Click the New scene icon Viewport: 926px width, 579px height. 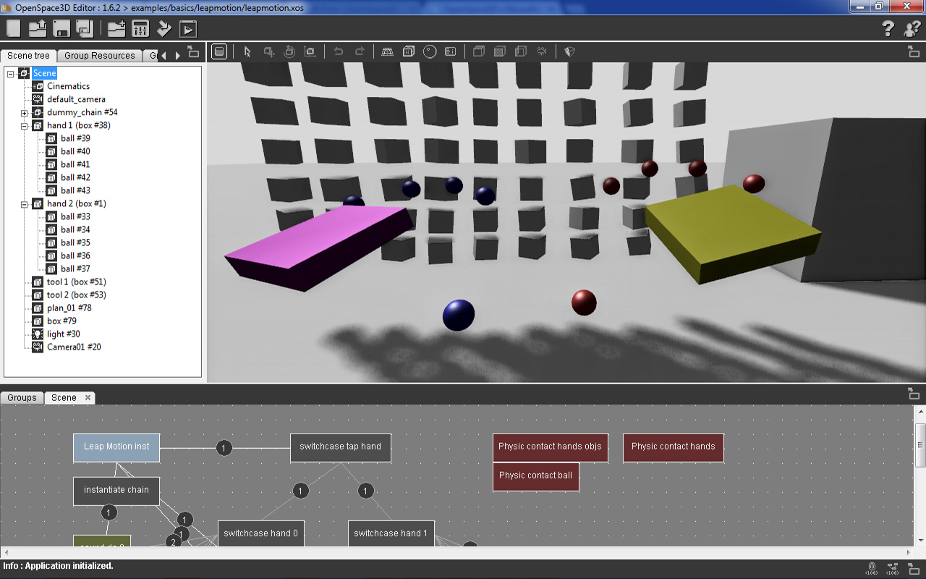click(x=14, y=29)
